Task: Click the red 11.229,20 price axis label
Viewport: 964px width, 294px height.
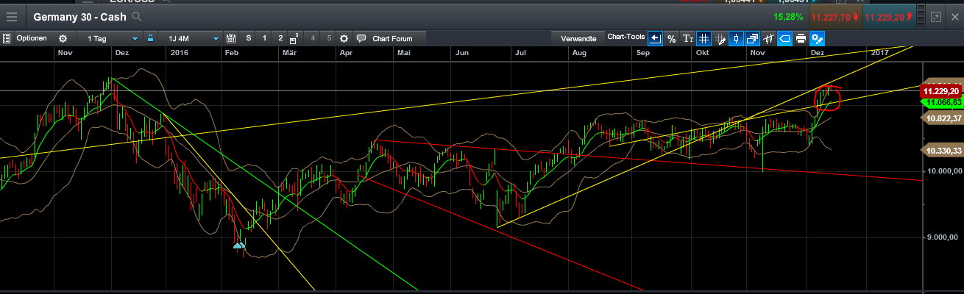Action: click(x=942, y=90)
